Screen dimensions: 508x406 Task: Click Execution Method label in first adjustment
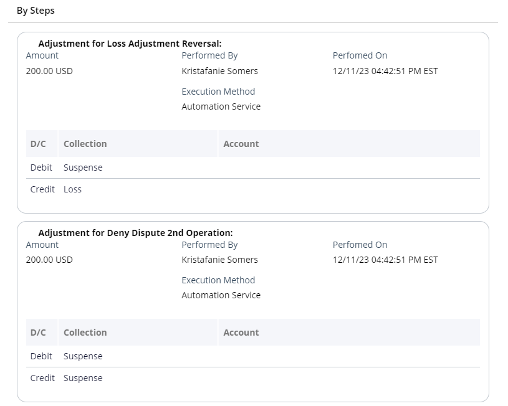pos(218,92)
